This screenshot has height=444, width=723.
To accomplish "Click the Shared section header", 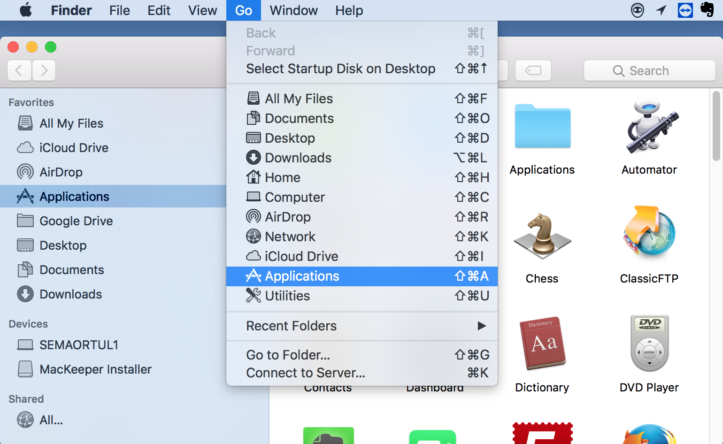I will click(26, 399).
